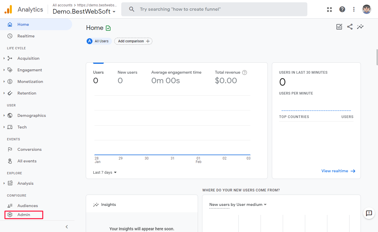Click the All accounts breadcrumb
Viewport: 378px width, 232px height.
click(x=63, y=5)
